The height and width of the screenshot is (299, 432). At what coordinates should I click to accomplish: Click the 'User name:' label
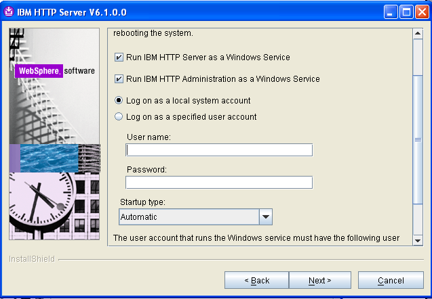click(149, 137)
